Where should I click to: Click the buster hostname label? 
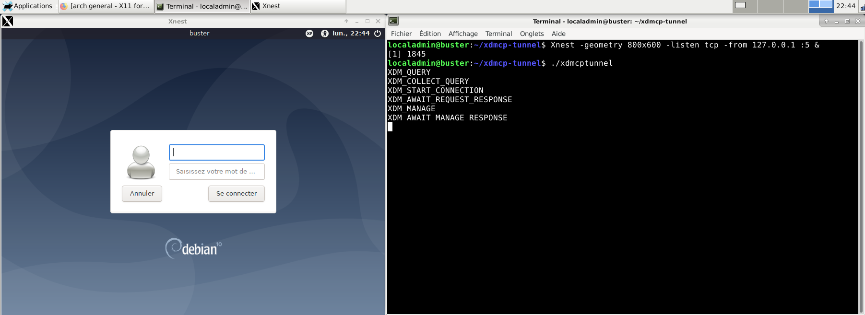pyautogui.click(x=200, y=34)
